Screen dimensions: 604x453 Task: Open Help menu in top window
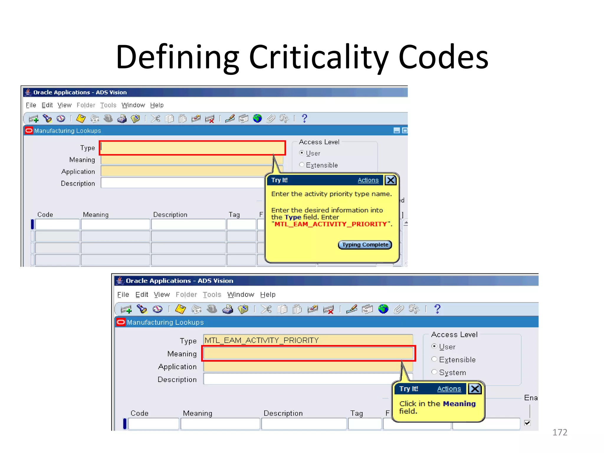[157, 105]
